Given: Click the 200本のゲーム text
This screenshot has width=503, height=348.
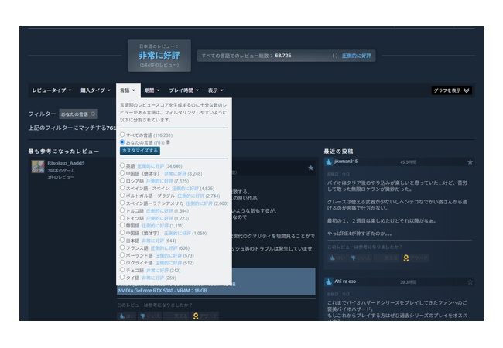Looking at the screenshot, I should point(61,171).
